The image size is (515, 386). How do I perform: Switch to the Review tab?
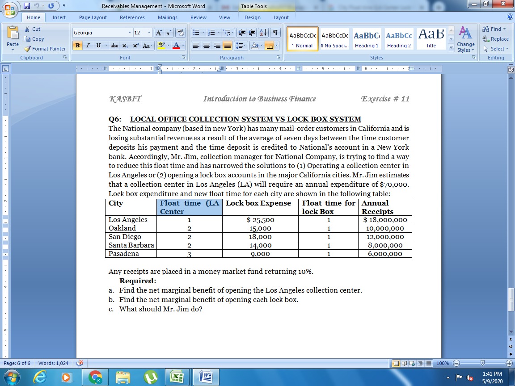(x=198, y=17)
